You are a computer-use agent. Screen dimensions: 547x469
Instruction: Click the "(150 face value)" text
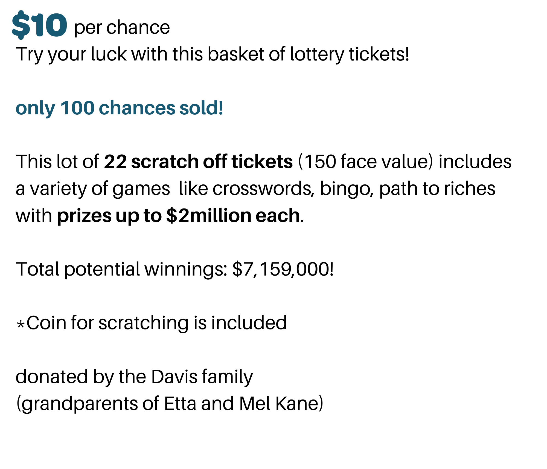[x=366, y=161]
